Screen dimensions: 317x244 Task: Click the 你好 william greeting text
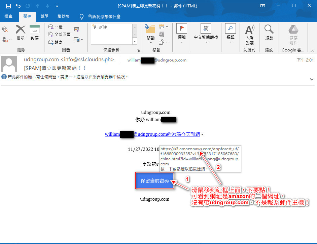pos(155,120)
